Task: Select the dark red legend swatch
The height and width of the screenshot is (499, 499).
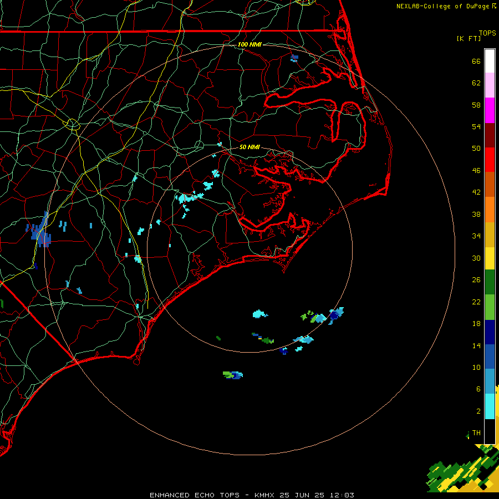Action: (x=490, y=135)
